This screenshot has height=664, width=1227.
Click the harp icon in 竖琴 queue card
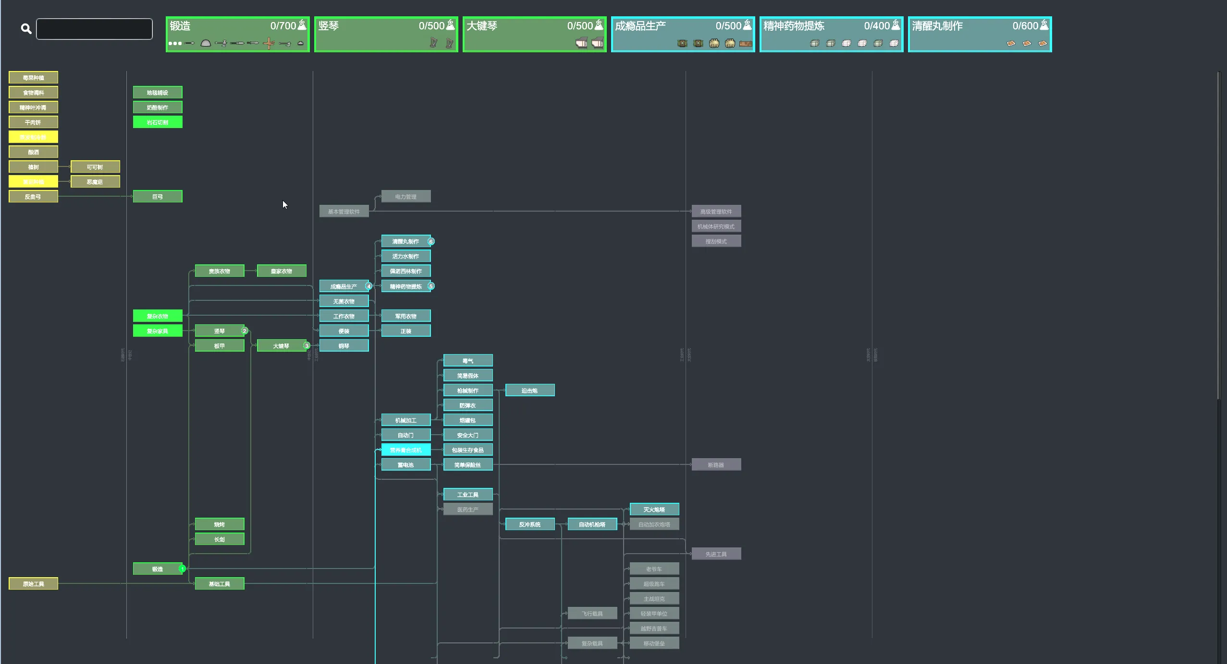pyautogui.click(x=433, y=43)
